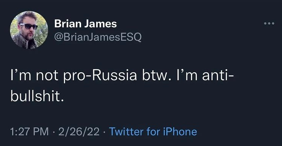This screenshot has height=146, width=282.
Task: Click the word Twitter in the source label
Action: point(126,132)
